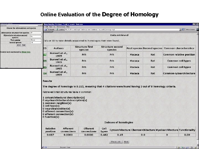Open the Go menu
The height and width of the screenshot is (149, 199).
[x=54, y=27]
